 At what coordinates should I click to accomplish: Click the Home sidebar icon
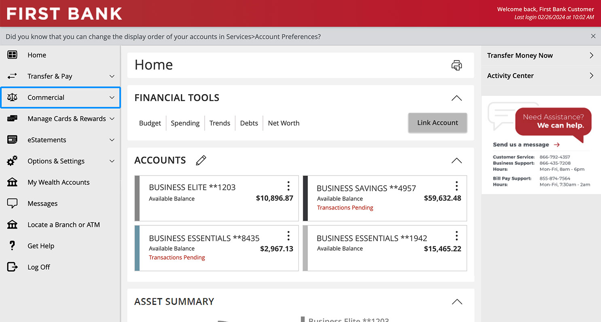coord(12,55)
